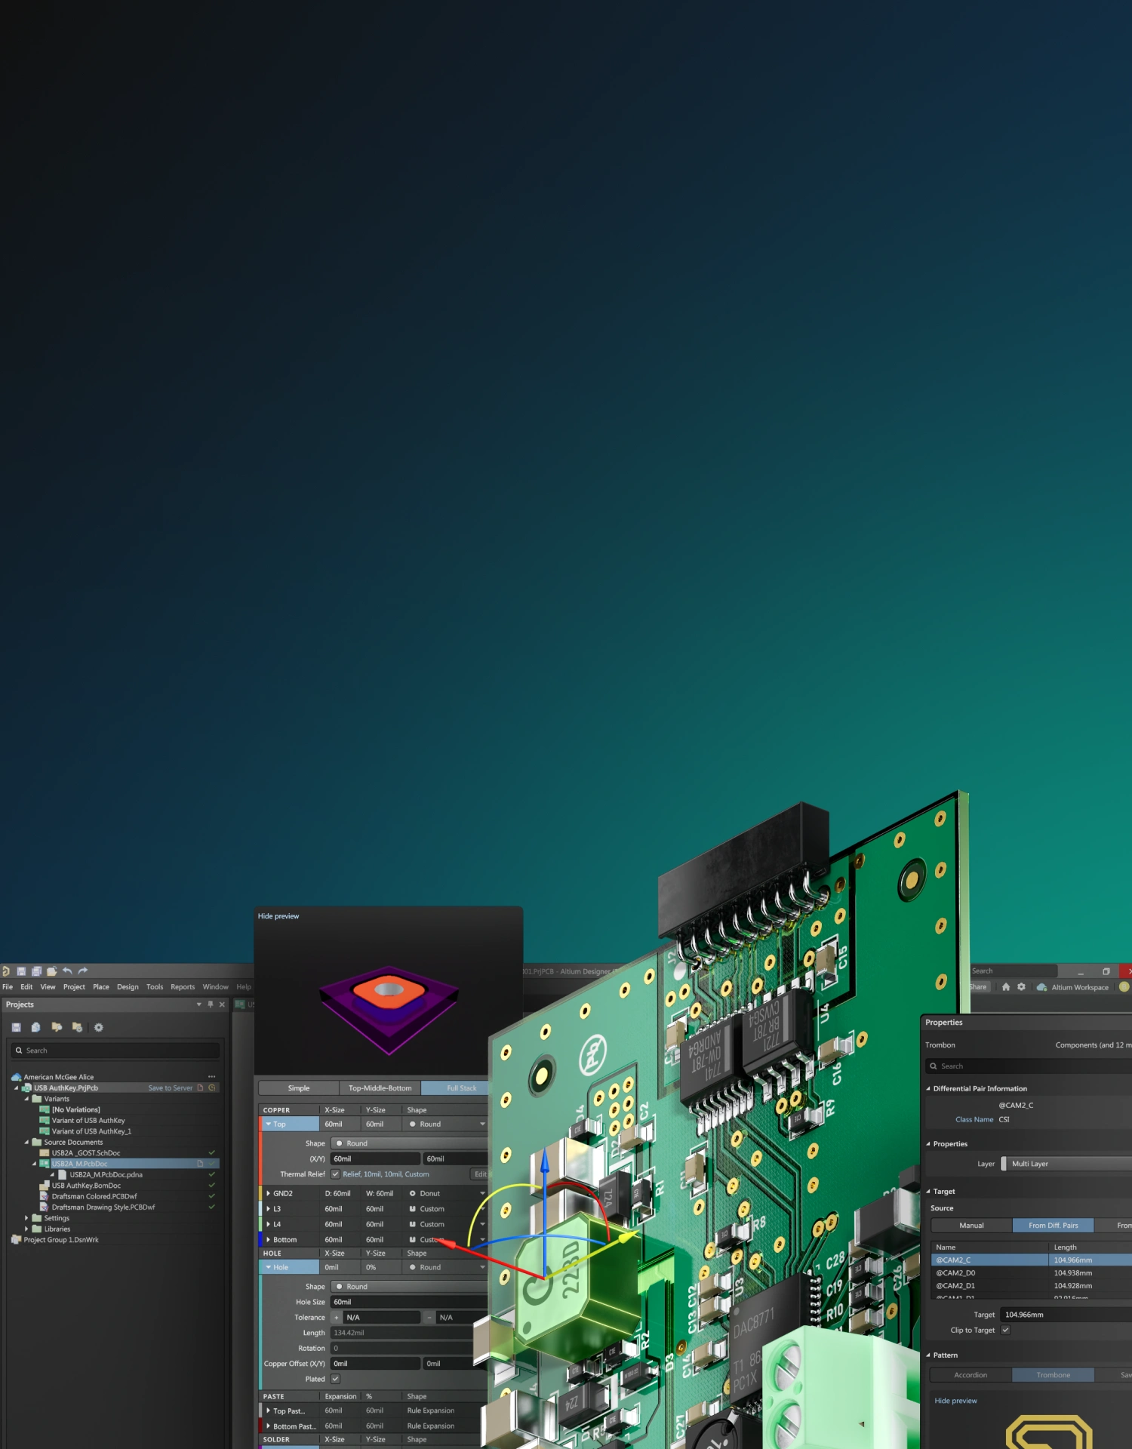Collapse the Source Documents folder
Image resolution: width=1132 pixels, height=1449 pixels.
(26, 1143)
